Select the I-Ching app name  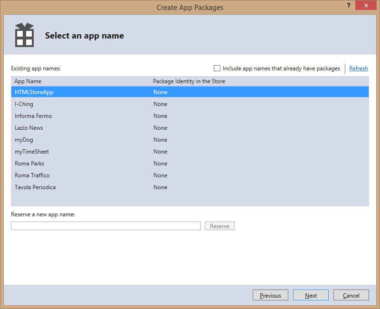(x=24, y=104)
